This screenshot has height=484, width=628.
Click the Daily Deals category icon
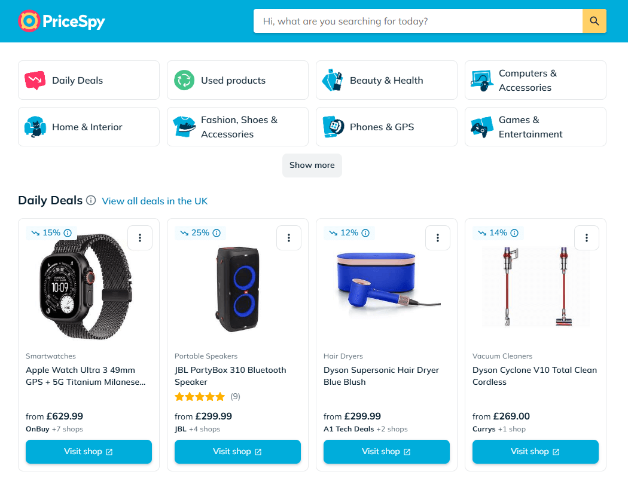[35, 80]
